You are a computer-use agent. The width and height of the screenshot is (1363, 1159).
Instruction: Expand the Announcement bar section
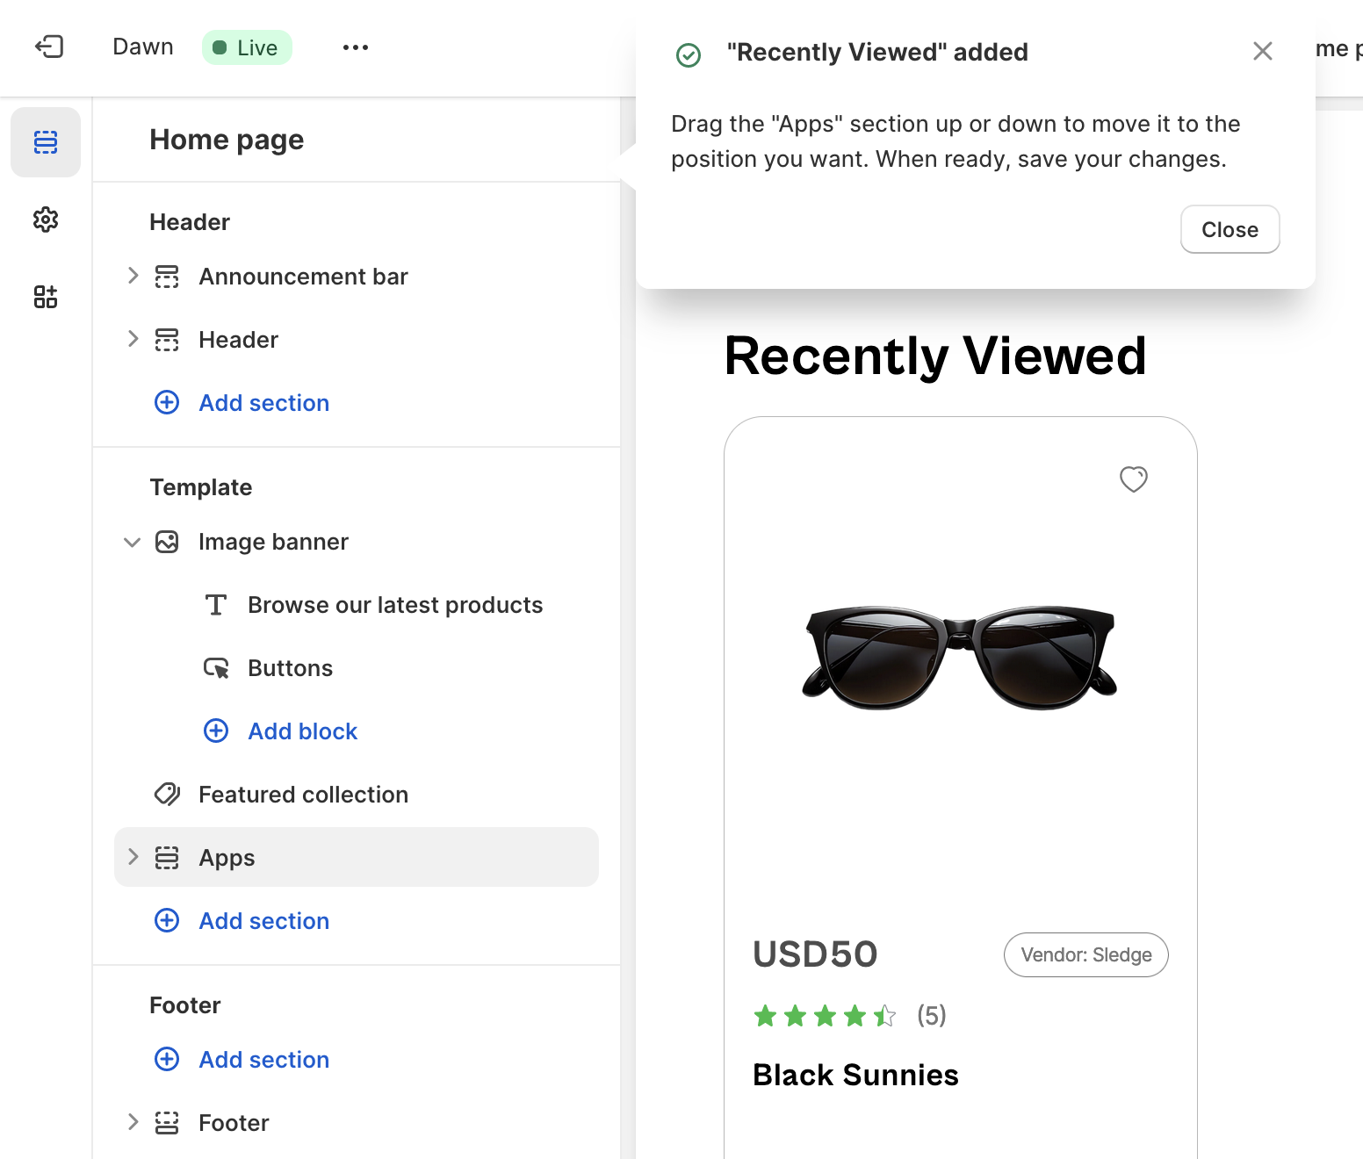(x=133, y=277)
